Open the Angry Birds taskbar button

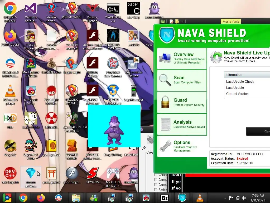pyautogui.click(x=146, y=198)
